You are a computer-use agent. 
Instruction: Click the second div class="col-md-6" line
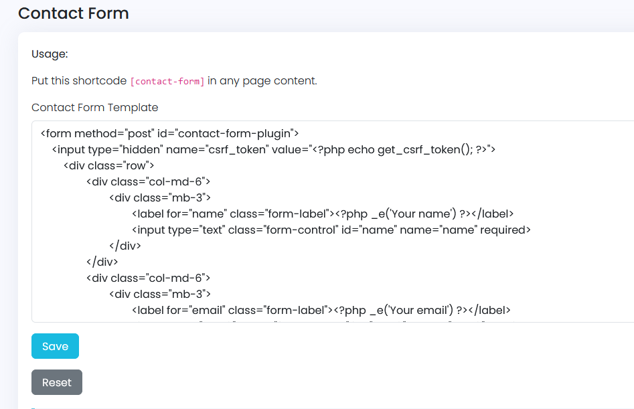(149, 278)
